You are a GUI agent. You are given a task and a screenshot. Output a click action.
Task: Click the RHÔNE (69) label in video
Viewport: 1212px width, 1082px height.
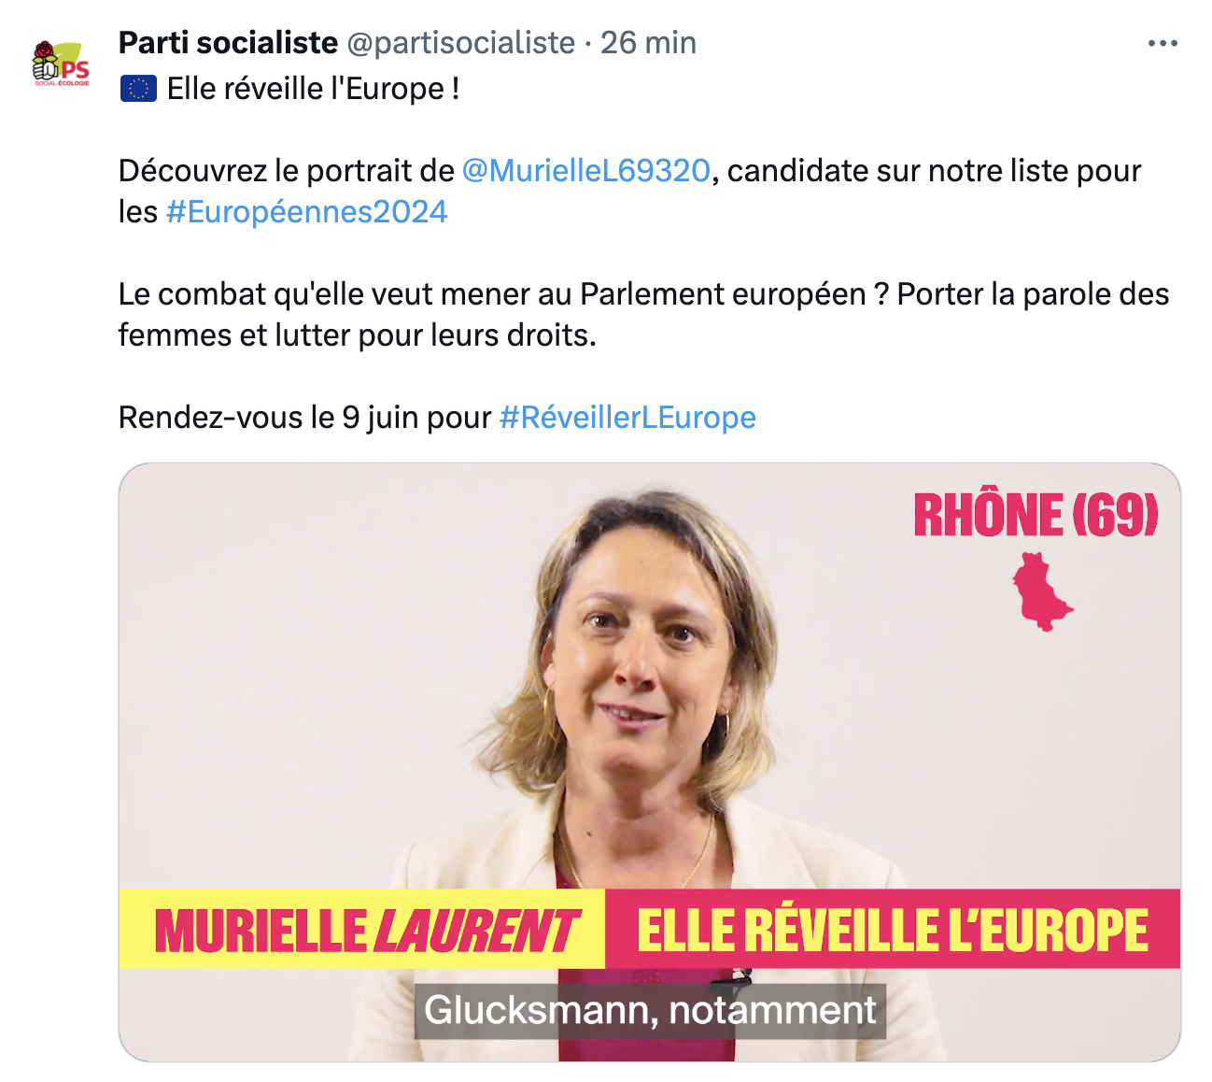(1035, 515)
